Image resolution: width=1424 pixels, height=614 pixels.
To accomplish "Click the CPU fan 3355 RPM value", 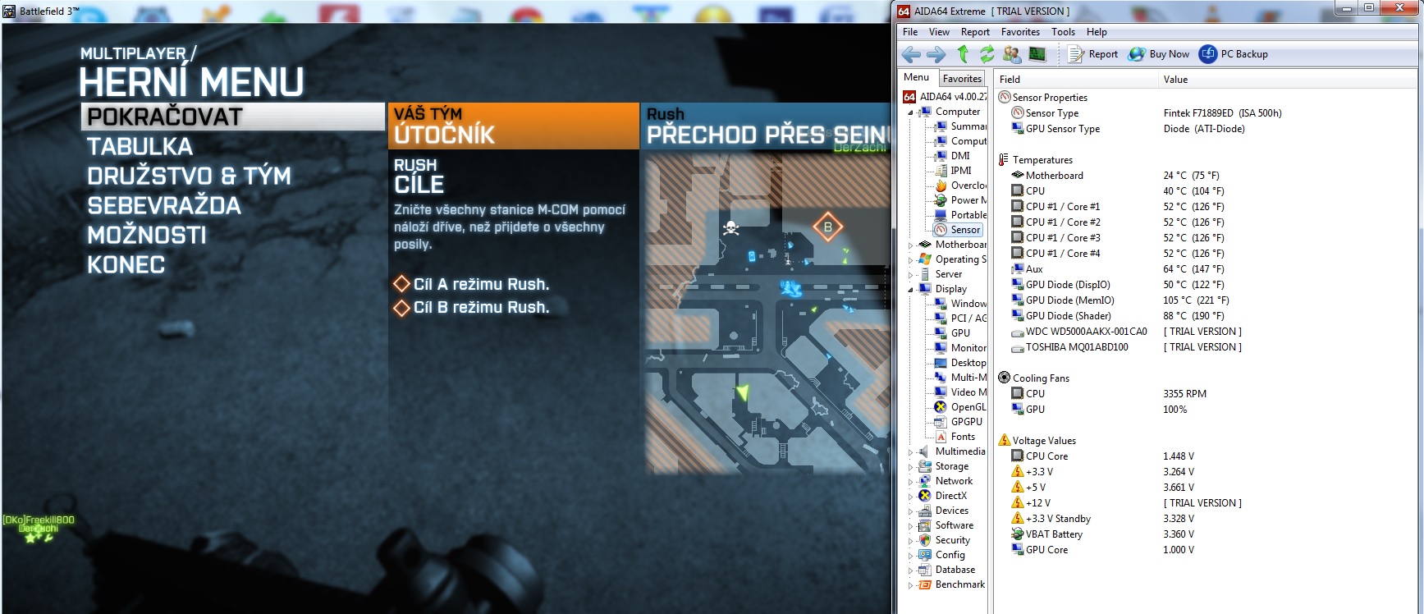I will pyautogui.click(x=1184, y=394).
